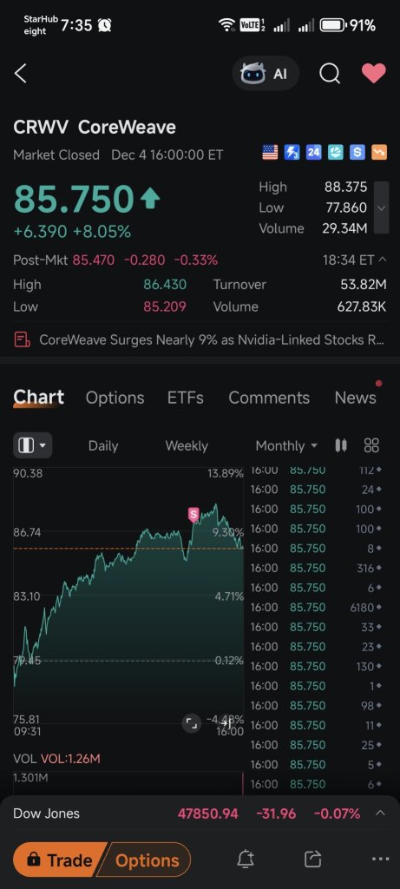
Task: Open the Monthly timeframe dropdown
Action: (x=286, y=445)
